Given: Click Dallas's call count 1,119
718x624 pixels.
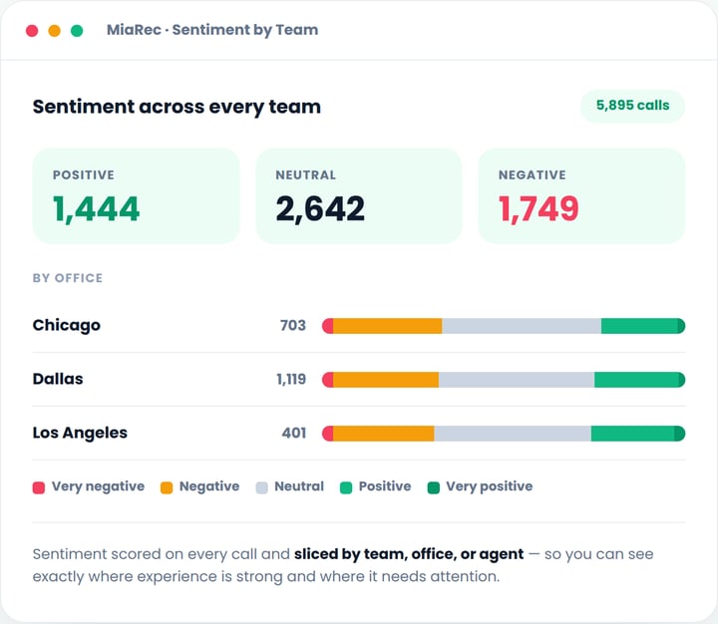Looking at the screenshot, I should [291, 379].
